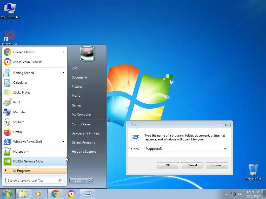Open Control Panel
266x199 pixels.
(81, 124)
